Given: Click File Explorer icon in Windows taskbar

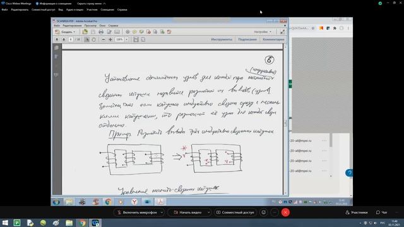Looking at the screenshot, I should (x=69, y=223).
